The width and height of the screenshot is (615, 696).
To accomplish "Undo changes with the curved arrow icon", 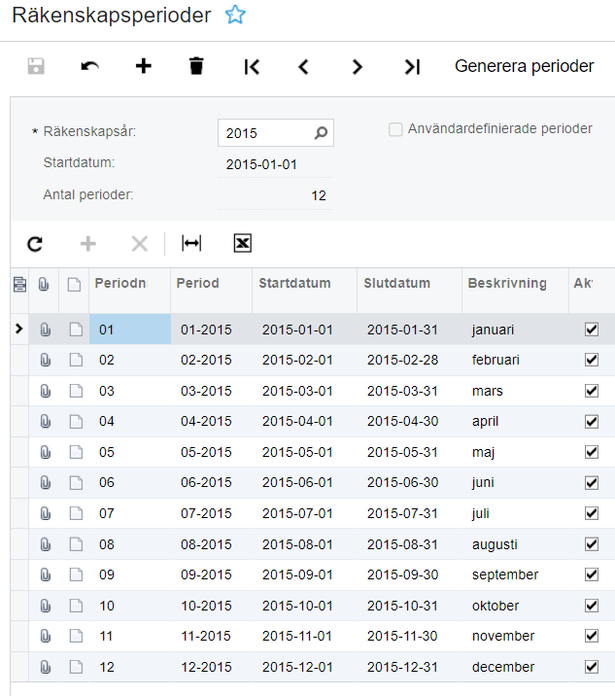I will (x=89, y=66).
